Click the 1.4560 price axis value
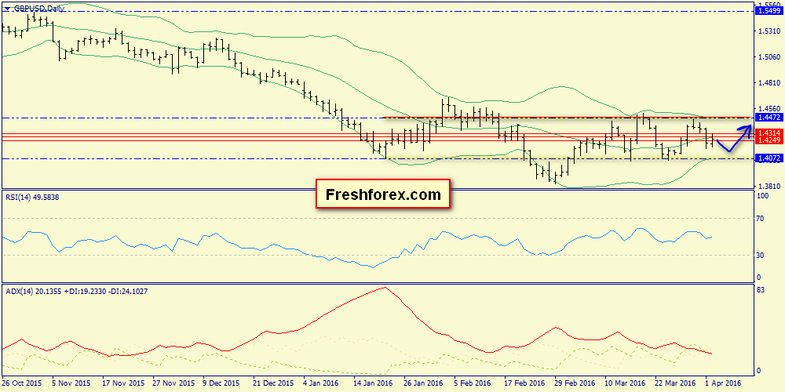This screenshot has height=392, width=785. 769,108
